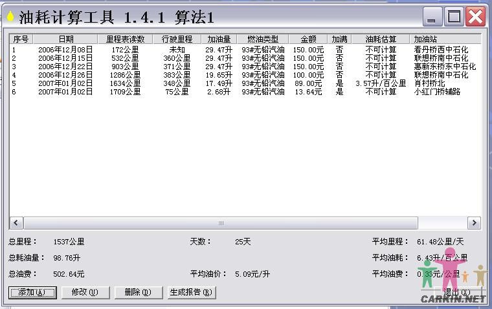Click the horizontal scrollbar right arrow
The width and height of the screenshot is (492, 309).
point(475,223)
